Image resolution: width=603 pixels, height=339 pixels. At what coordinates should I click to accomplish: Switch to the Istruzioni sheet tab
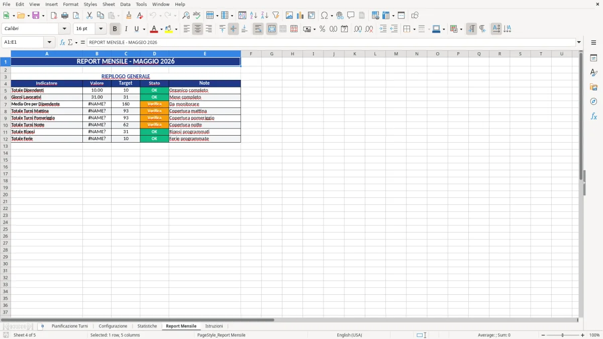(x=214, y=326)
